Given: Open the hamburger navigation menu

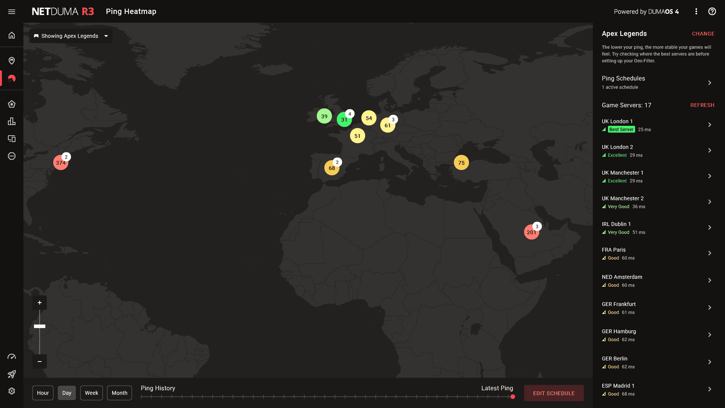Looking at the screenshot, I should (x=12, y=12).
